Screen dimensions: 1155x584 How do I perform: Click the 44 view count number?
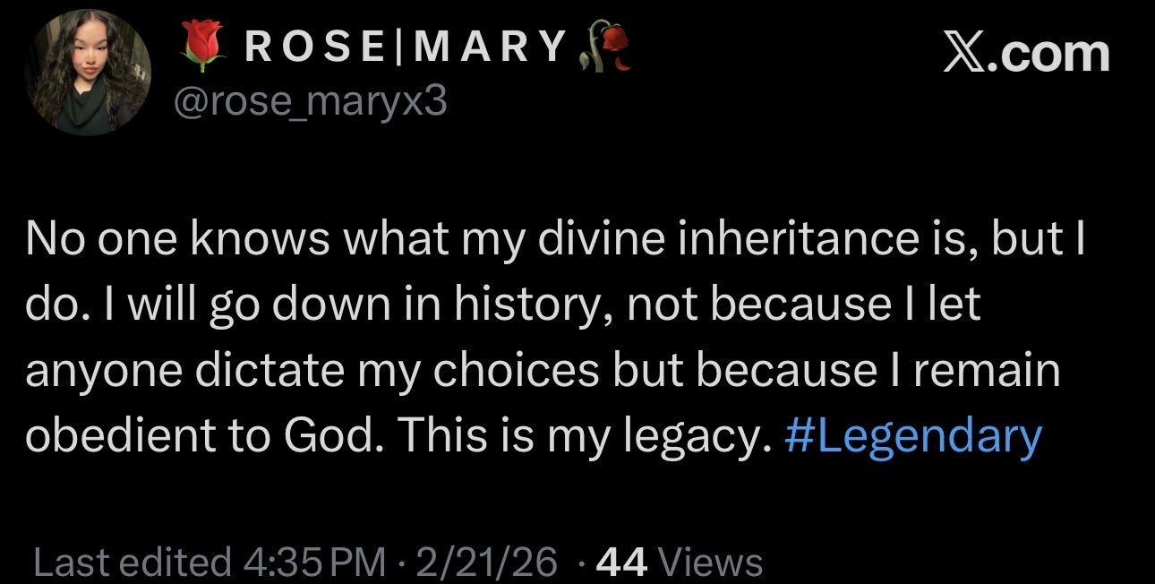pyautogui.click(x=620, y=563)
